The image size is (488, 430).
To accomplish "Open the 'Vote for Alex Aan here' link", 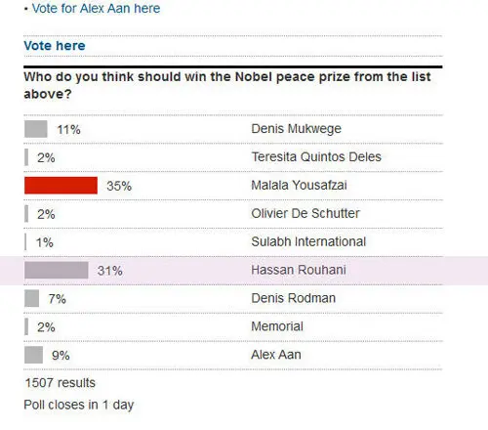I will click(96, 9).
